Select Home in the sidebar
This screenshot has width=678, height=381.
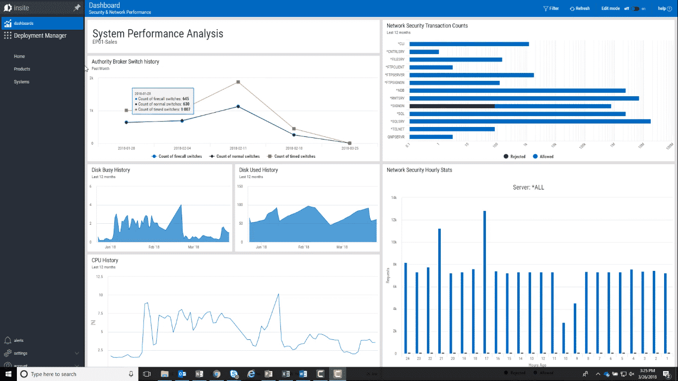(19, 57)
